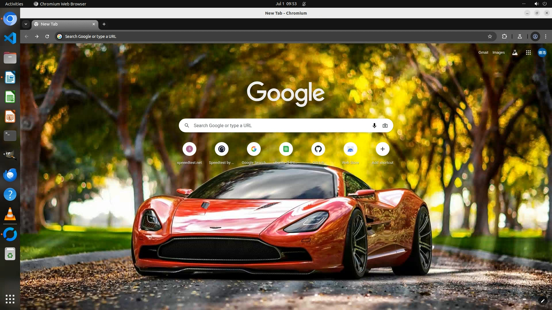Customize Chromium with the pencil icon
Image resolution: width=552 pixels, height=310 pixels.
point(543,301)
